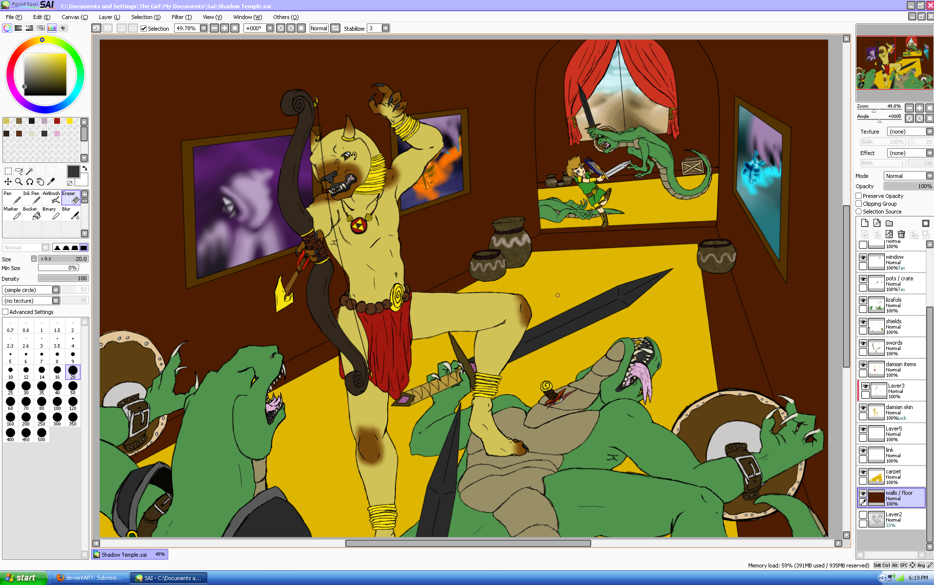This screenshot has width=934, height=585.
Task: Select the Move tool
Action: 8,182
